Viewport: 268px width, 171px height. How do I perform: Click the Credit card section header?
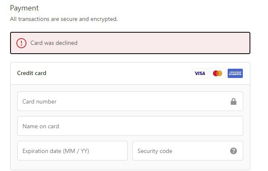click(x=130, y=73)
